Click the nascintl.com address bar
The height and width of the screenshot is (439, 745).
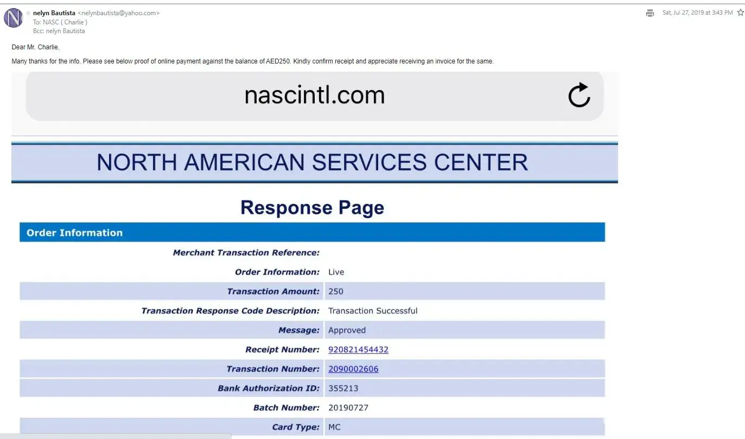[x=314, y=96]
